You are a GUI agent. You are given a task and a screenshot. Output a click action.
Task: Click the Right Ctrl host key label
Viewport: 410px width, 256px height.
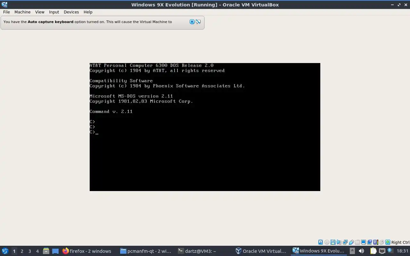pos(400,243)
